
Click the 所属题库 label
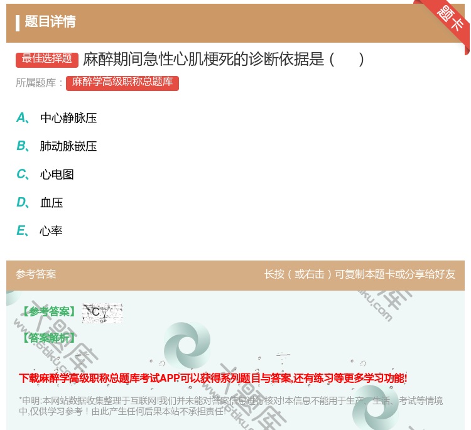pyautogui.click(x=39, y=83)
